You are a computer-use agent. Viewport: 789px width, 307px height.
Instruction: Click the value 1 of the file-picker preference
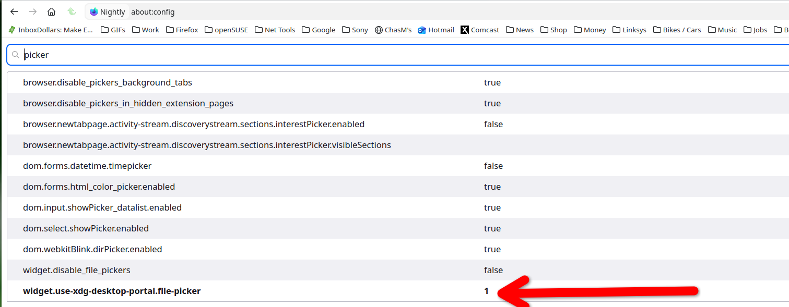(486, 291)
